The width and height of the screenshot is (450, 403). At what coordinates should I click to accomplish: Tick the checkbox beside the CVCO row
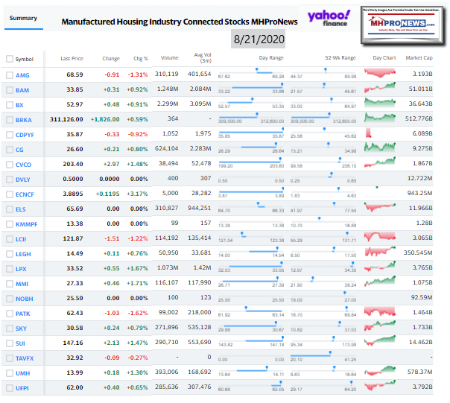9,165
